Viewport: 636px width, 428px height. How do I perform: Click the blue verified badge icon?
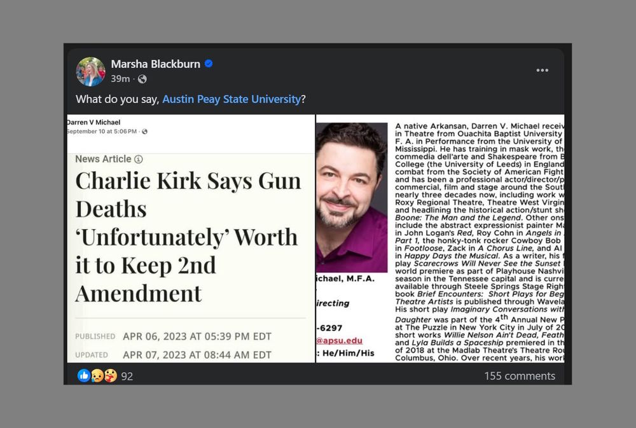(209, 64)
